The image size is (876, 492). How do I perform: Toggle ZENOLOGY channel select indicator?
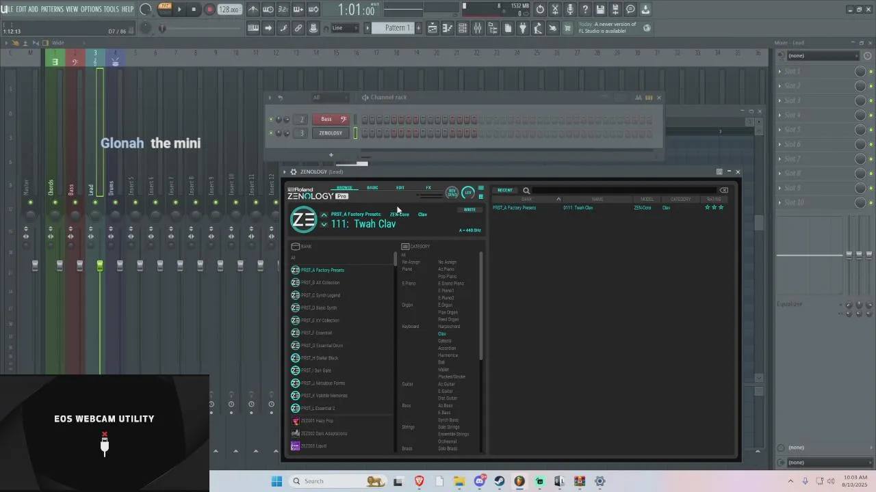tap(355, 133)
